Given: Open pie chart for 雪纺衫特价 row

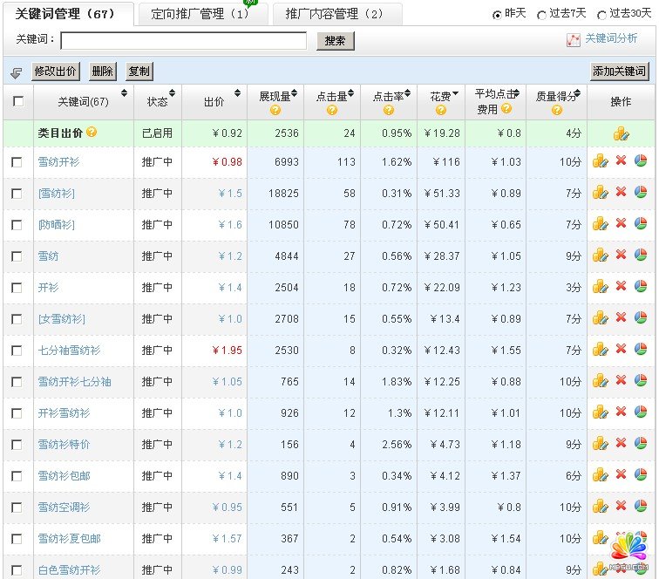Looking at the screenshot, I should 641,443.
